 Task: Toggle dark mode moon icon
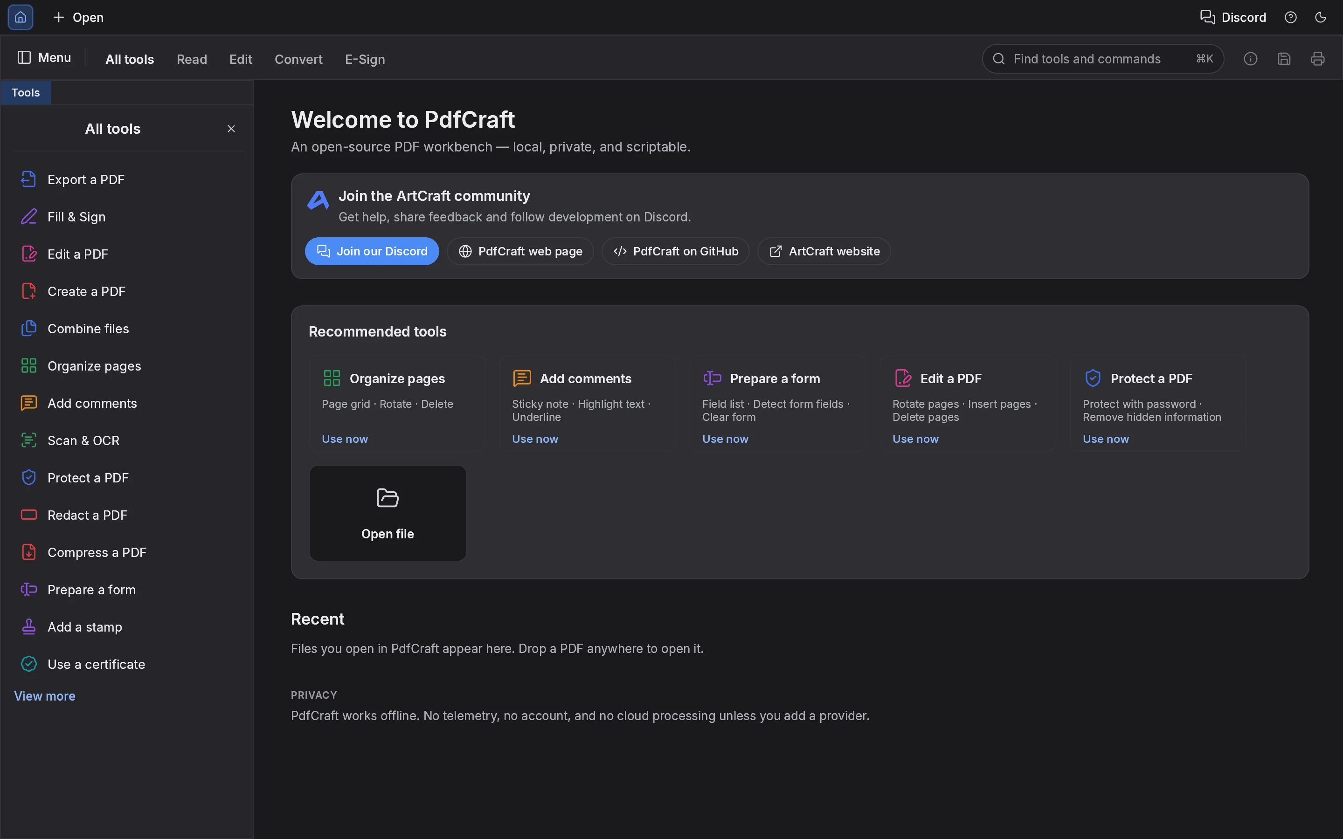(x=1320, y=17)
